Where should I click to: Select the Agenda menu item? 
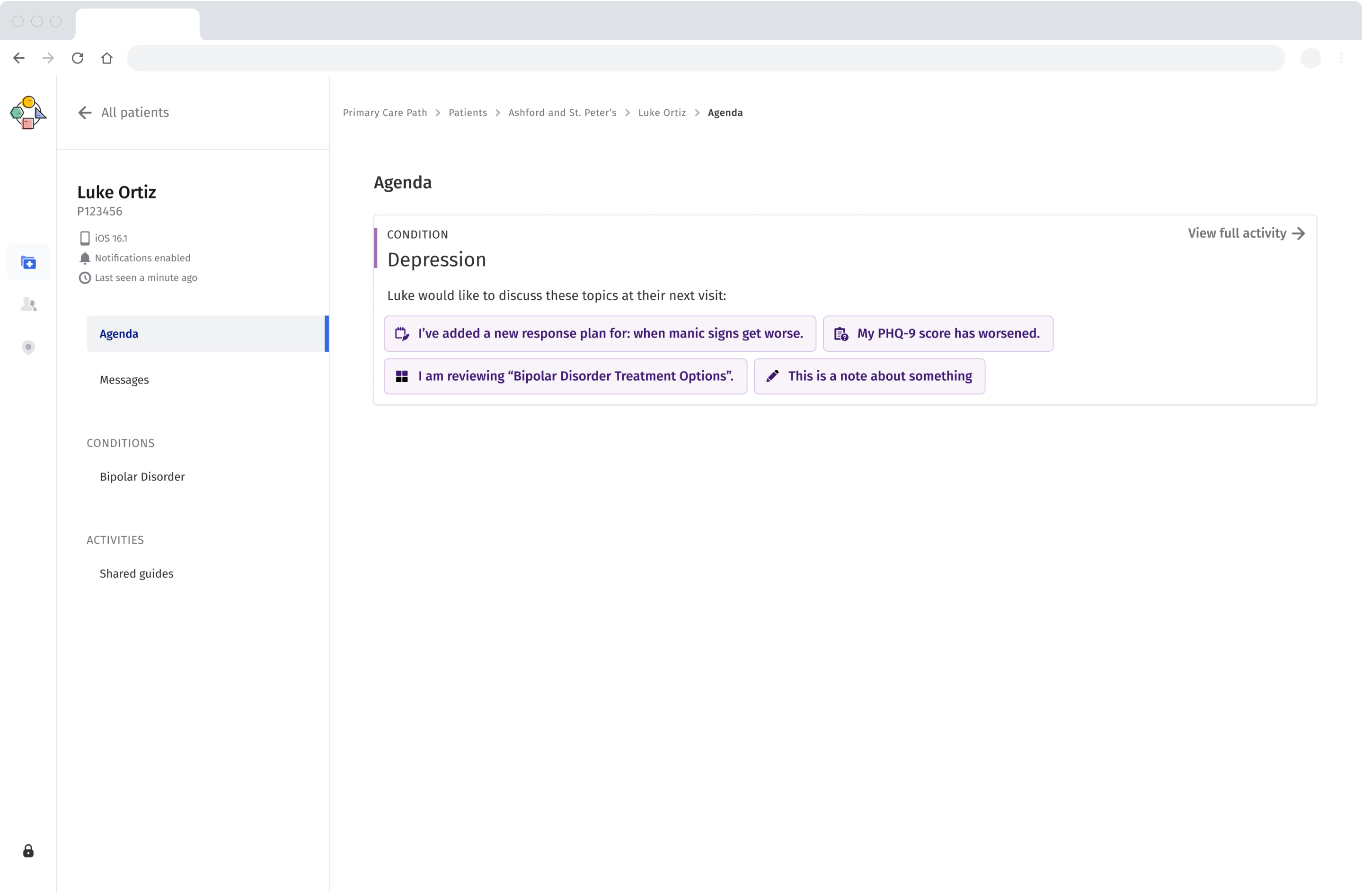(x=119, y=334)
